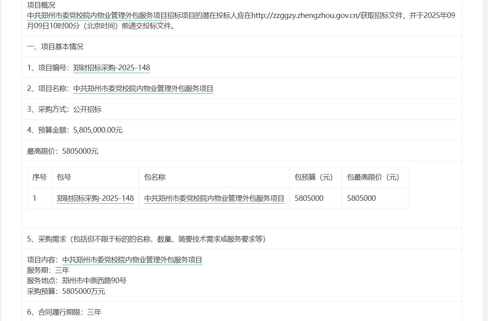Click the project name after 项目内容
The image size is (488, 321).
coord(132,260)
